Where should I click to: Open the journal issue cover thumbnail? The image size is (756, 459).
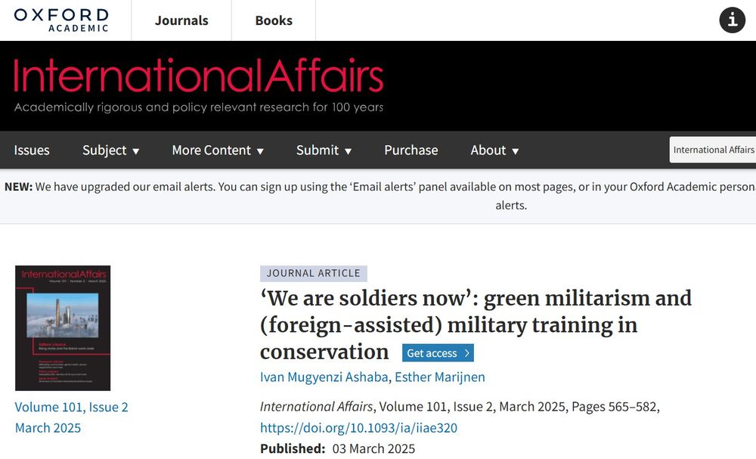click(63, 328)
